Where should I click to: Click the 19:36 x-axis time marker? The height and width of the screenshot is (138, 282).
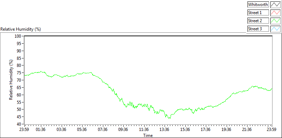click(226, 130)
